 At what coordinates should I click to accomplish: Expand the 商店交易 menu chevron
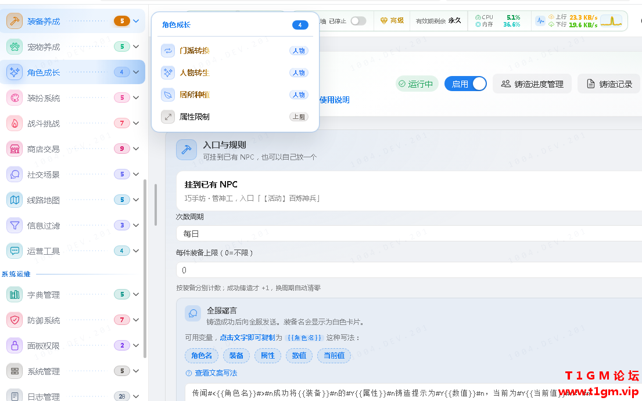point(136,149)
